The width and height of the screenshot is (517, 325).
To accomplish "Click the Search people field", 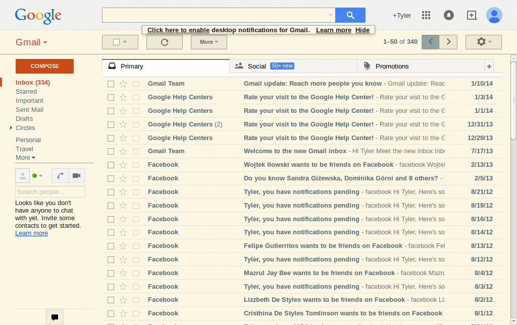I will point(50,192).
